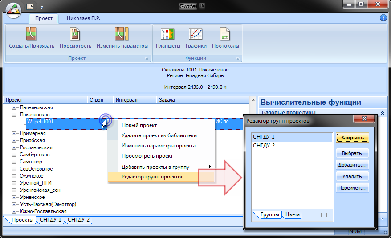This screenshot has height=238, width=391.
Task: Expand the Пальяновская tree node
Action: click(x=14, y=108)
